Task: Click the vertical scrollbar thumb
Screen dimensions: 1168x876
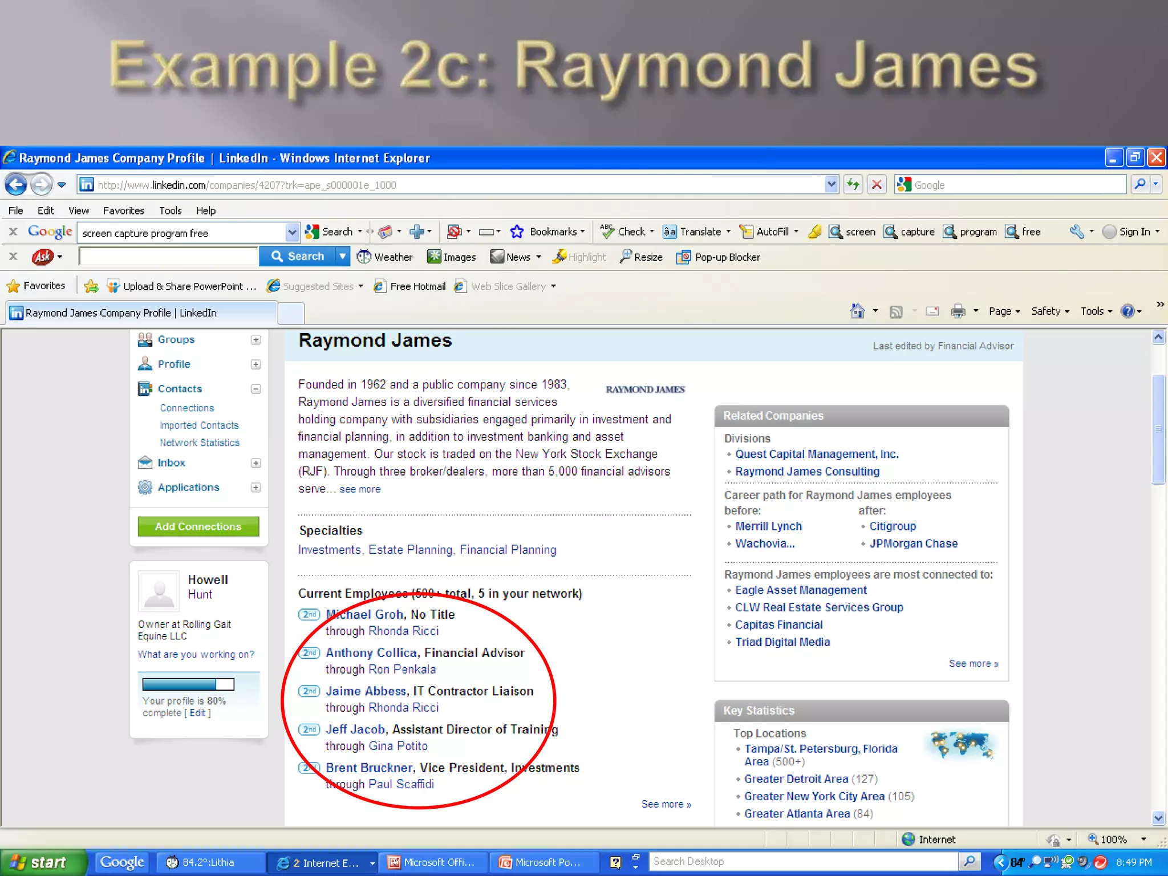Action: (x=1158, y=429)
